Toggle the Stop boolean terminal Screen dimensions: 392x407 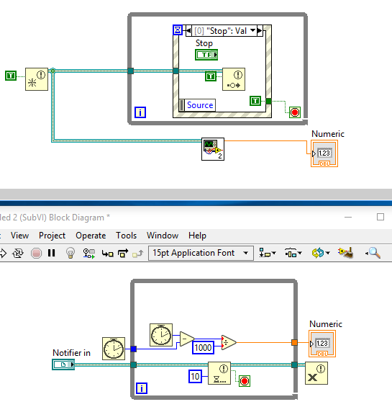pos(206,55)
